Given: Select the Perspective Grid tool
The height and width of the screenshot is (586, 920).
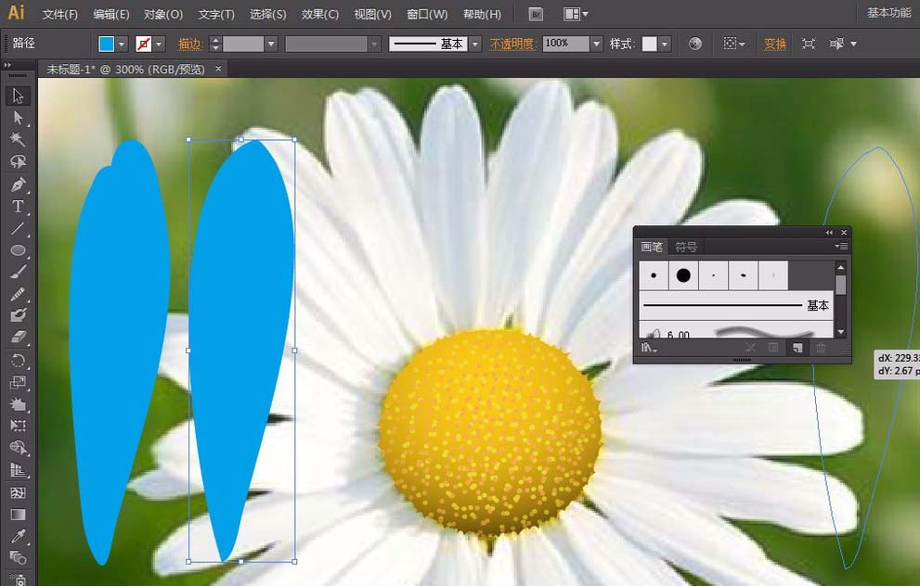Looking at the screenshot, I should point(18,470).
